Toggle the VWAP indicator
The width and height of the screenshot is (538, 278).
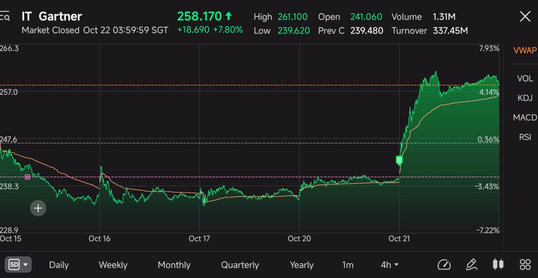(x=525, y=50)
